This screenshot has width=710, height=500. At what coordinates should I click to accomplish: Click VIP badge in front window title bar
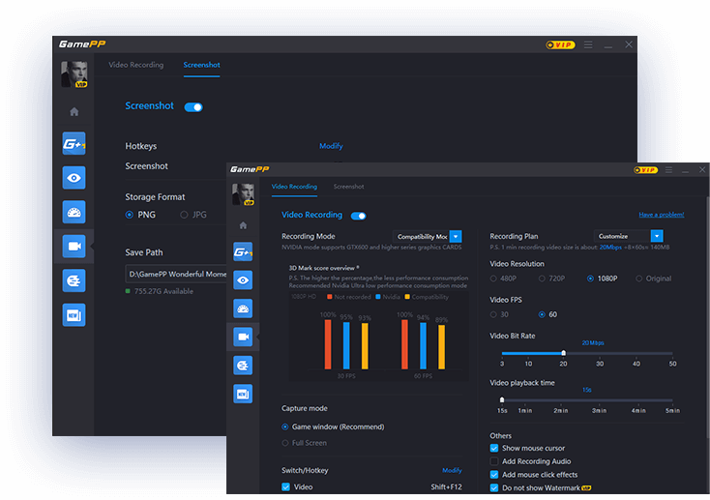646,170
